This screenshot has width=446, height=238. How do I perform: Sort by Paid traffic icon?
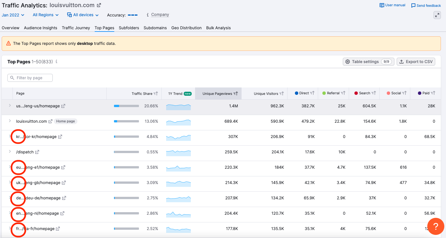[x=433, y=93]
